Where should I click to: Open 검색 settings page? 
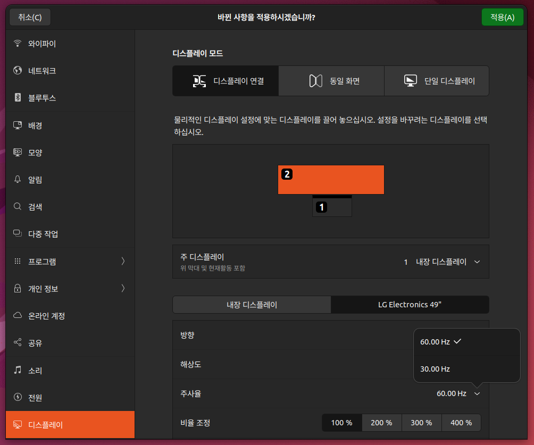pyautogui.click(x=70, y=207)
